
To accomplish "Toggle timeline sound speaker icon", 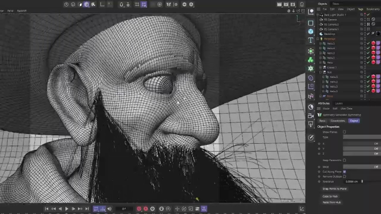I will click(x=109, y=209).
